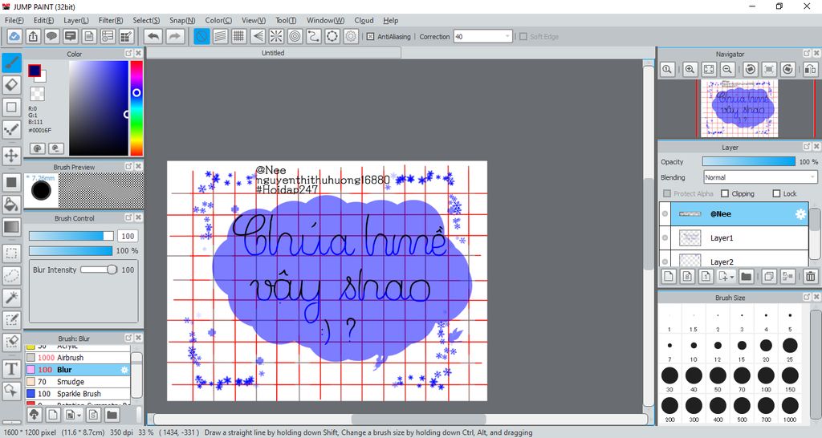Screen dimensions: 822x438
Task: Click the Redo arrow in toolbar
Action: (x=175, y=36)
